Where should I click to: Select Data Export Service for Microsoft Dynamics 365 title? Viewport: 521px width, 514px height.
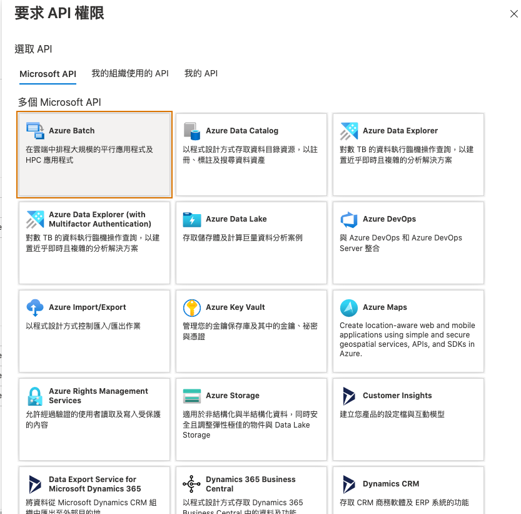94,484
